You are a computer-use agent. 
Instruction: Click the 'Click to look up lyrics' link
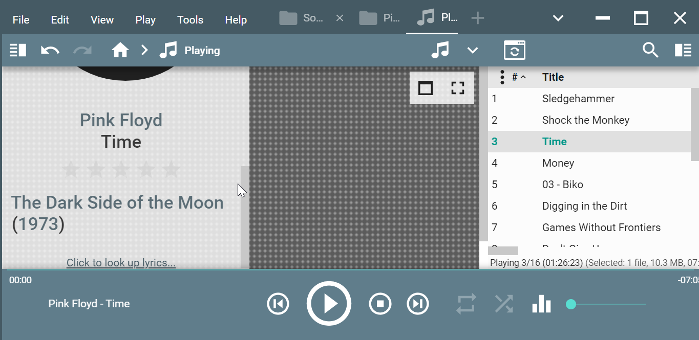coord(121,263)
